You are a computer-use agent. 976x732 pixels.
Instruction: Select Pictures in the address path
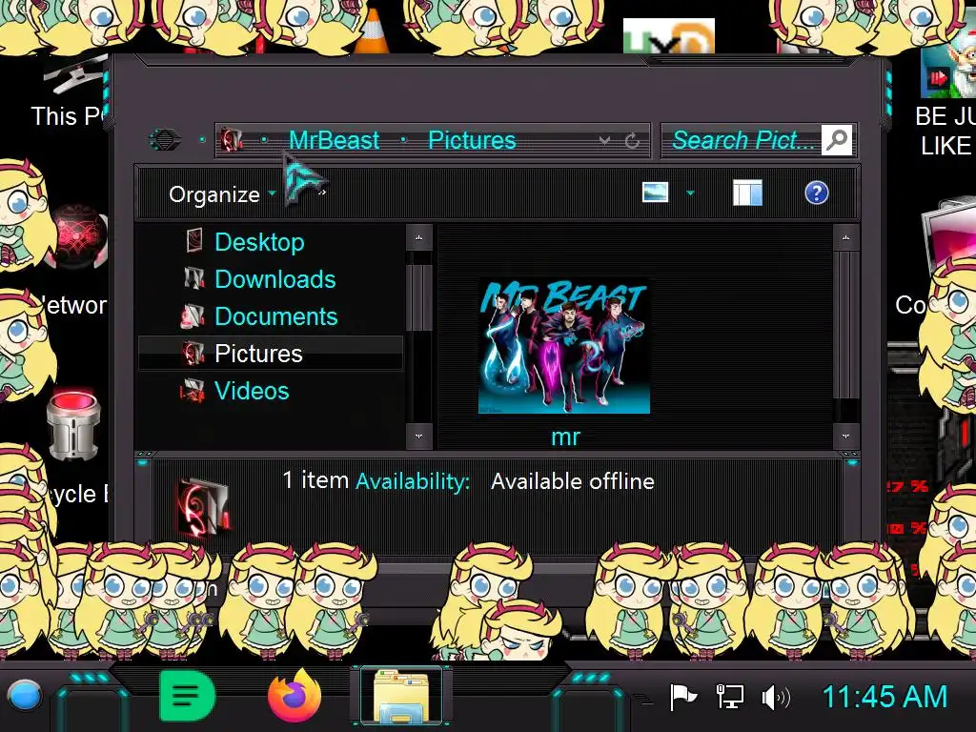pos(472,140)
